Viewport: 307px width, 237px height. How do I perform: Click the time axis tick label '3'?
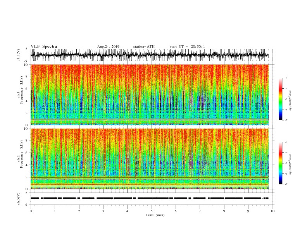point(103,211)
